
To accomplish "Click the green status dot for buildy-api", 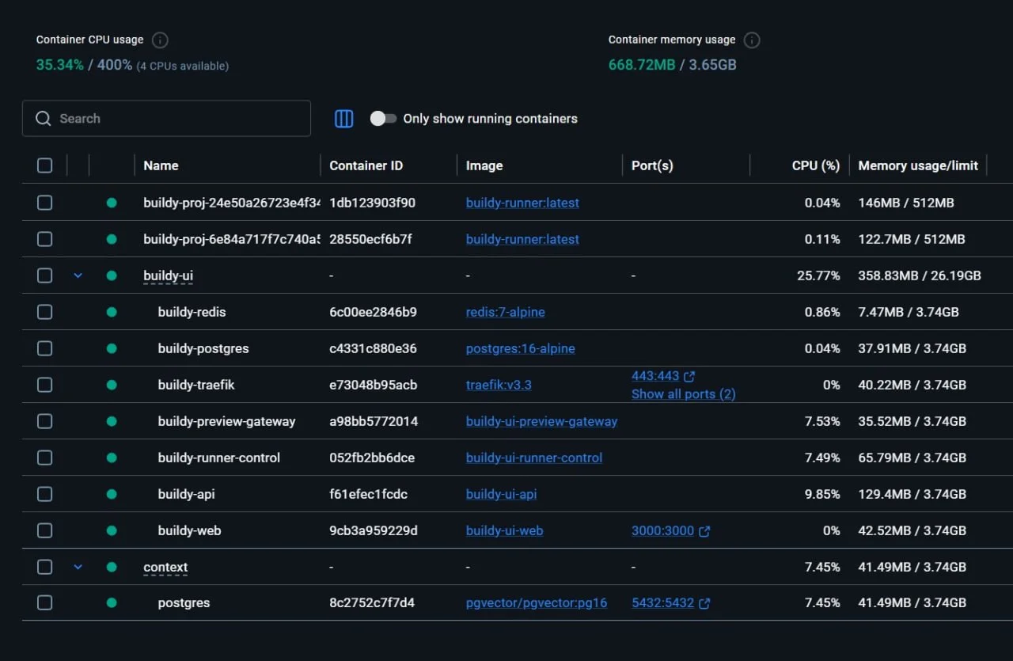I will pyautogui.click(x=112, y=494).
